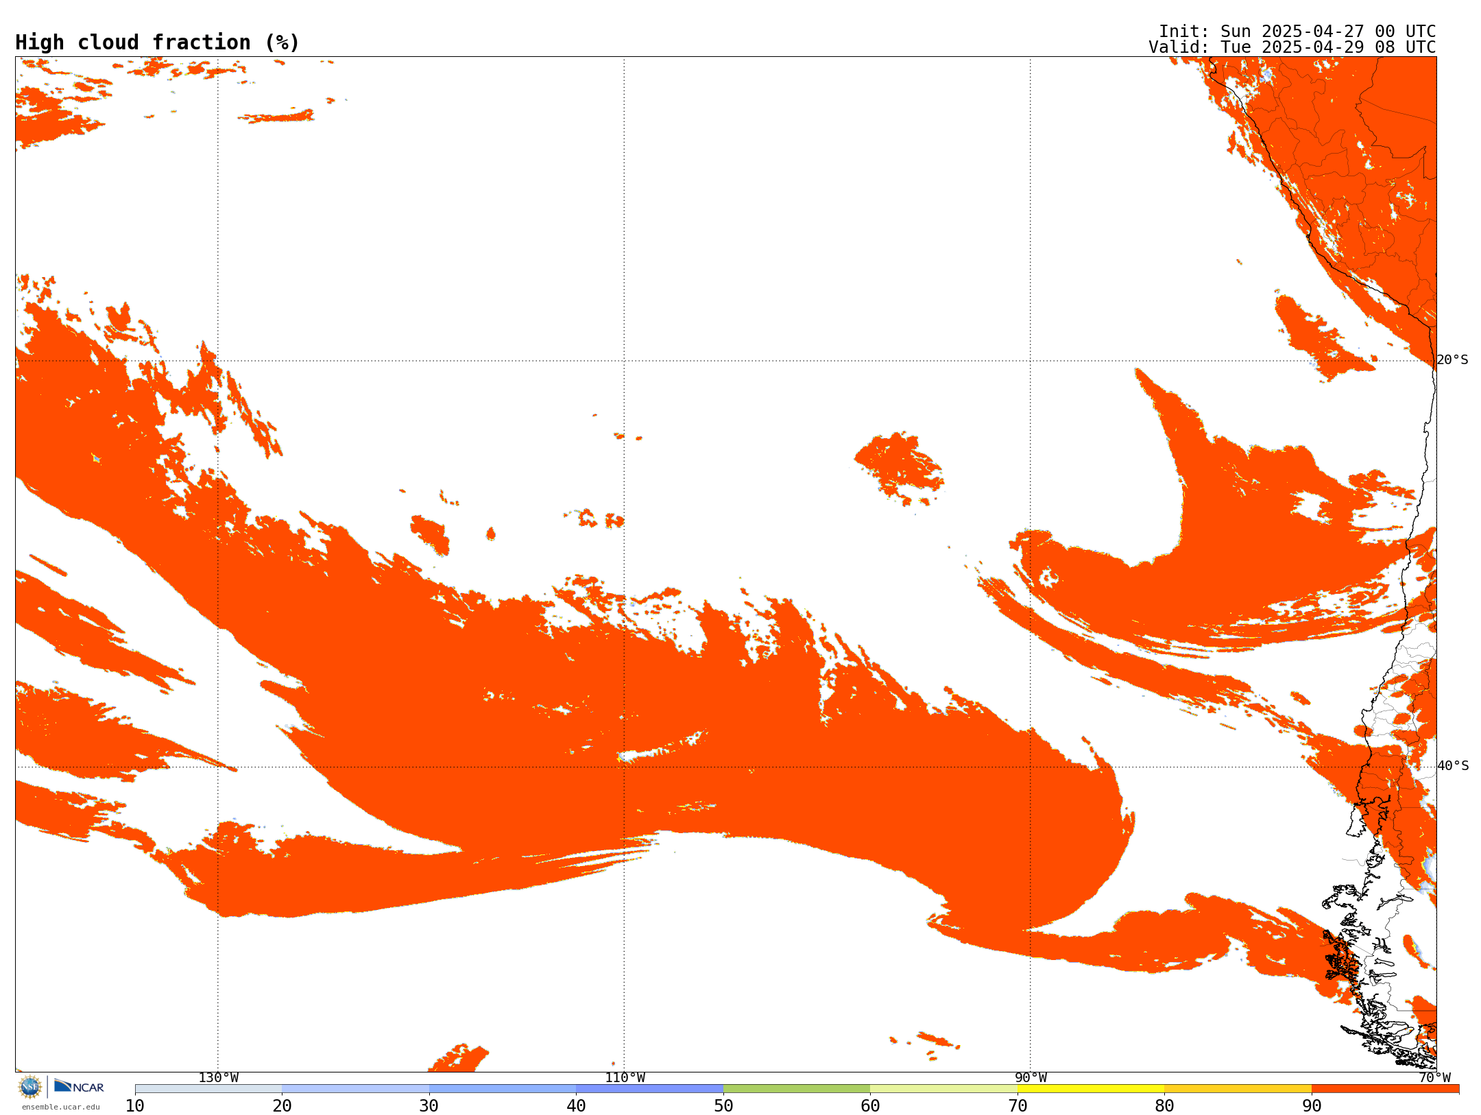
Task: Click the NSF logo icon
Action: (30, 1087)
